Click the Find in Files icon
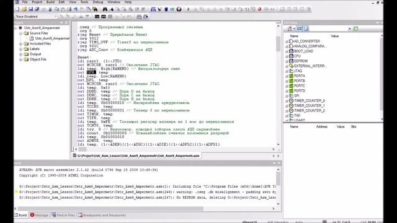 pos(95,9)
